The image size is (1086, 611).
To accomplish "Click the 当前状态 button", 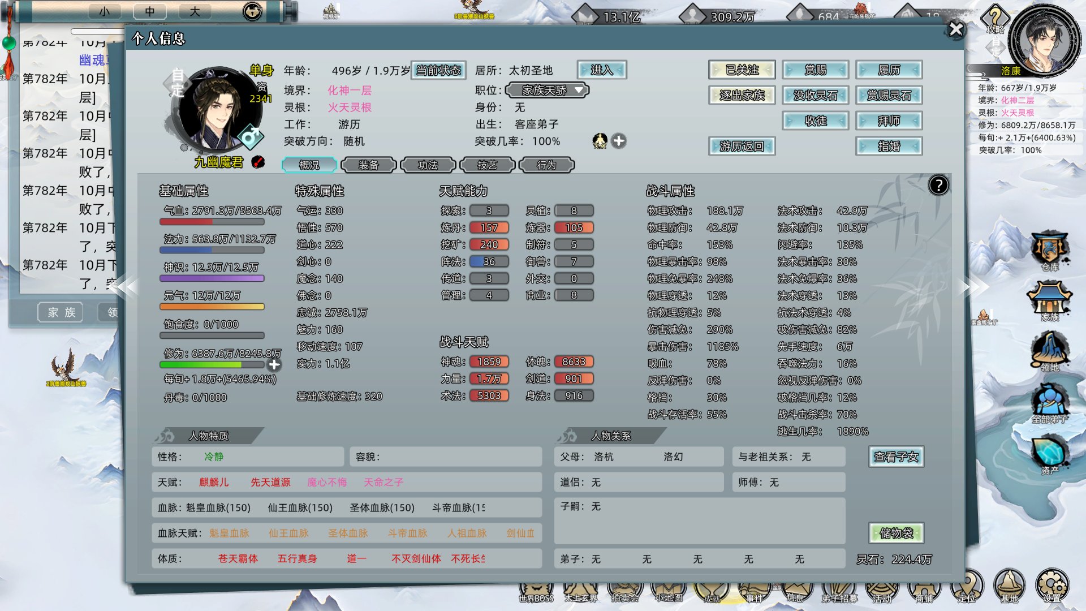I will point(438,70).
